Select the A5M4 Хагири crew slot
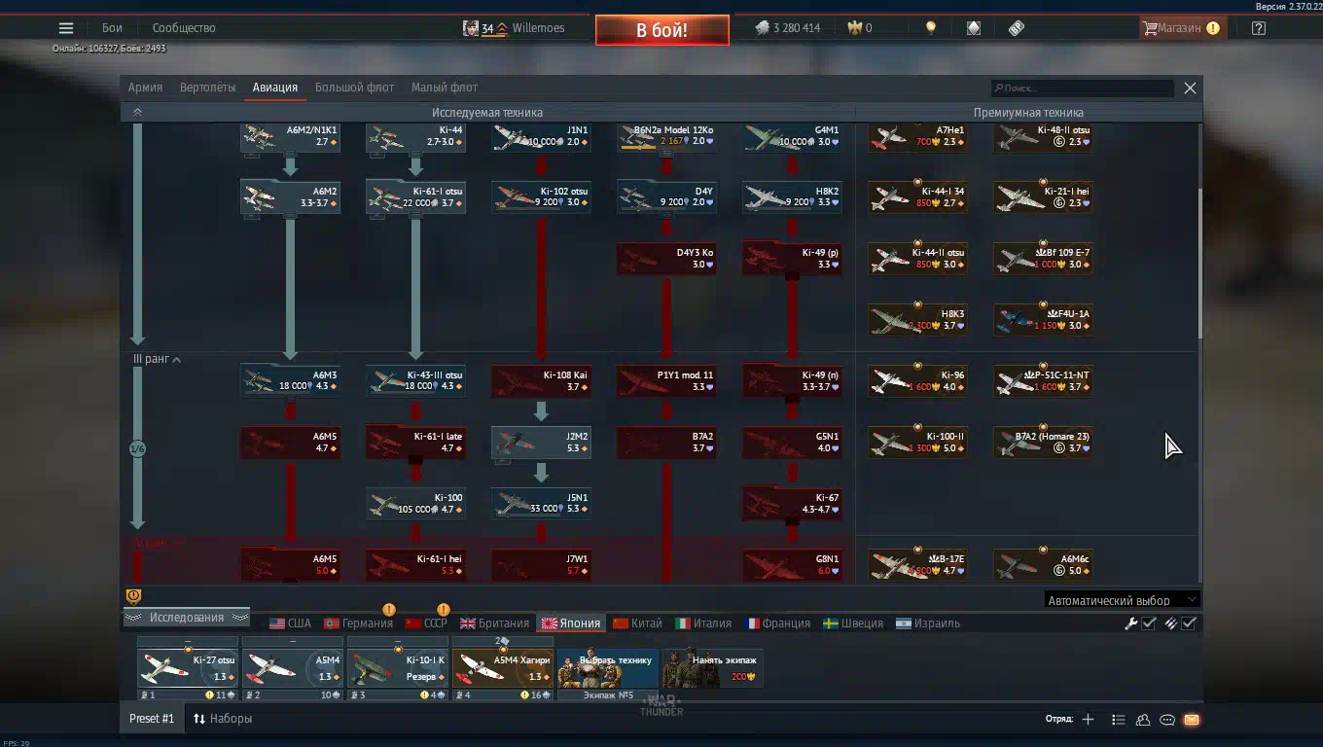The width and height of the screenshot is (1323, 747). 503,668
